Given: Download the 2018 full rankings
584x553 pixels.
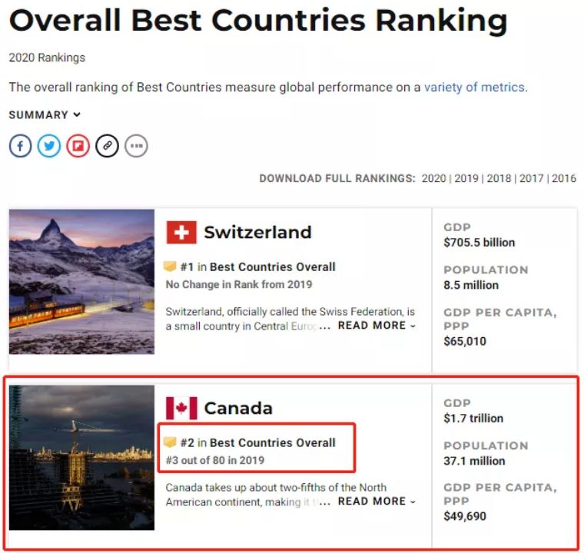Looking at the screenshot, I should tap(499, 178).
